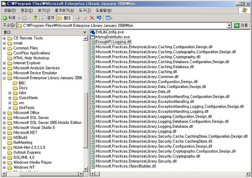Click the Forward arrow icon
The height and width of the screenshot is (178, 252).
(x=24, y=18)
